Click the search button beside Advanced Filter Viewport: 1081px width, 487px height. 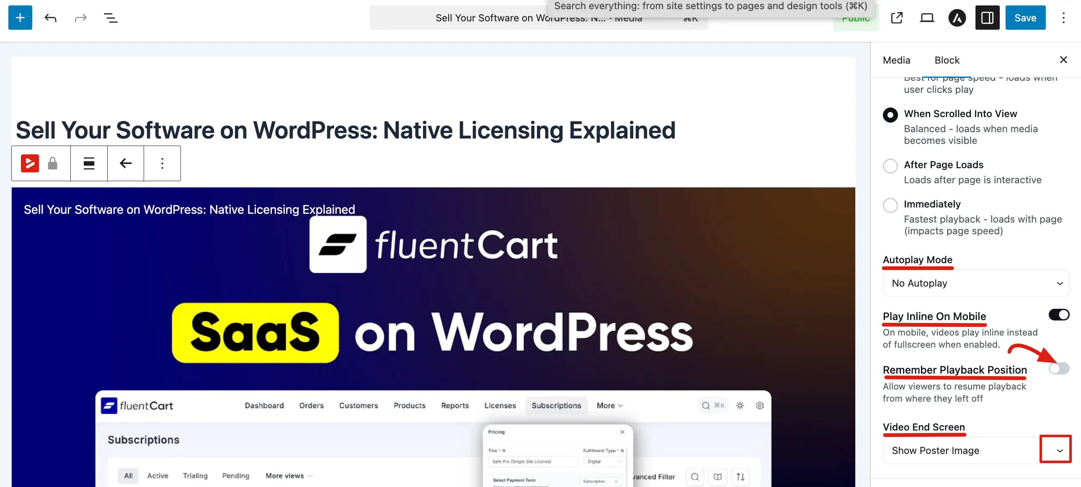click(695, 477)
